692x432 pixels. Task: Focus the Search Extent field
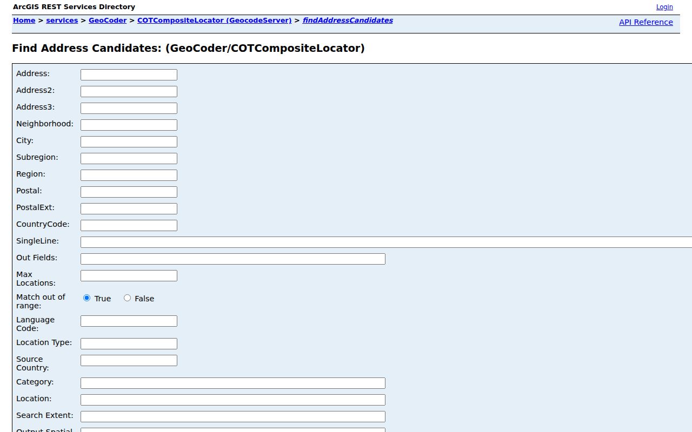(233, 417)
